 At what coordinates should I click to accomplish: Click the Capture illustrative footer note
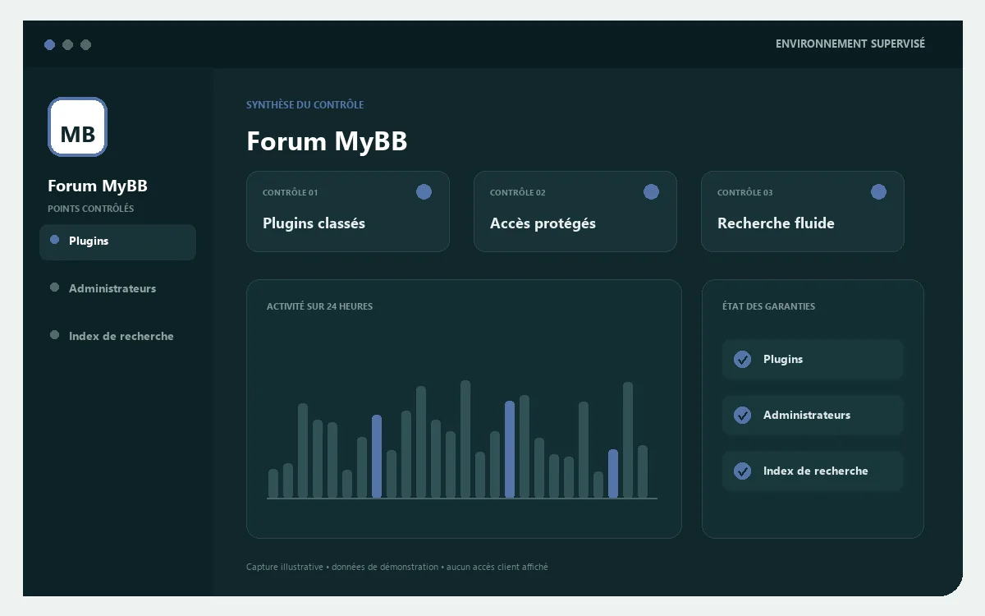[x=397, y=568]
